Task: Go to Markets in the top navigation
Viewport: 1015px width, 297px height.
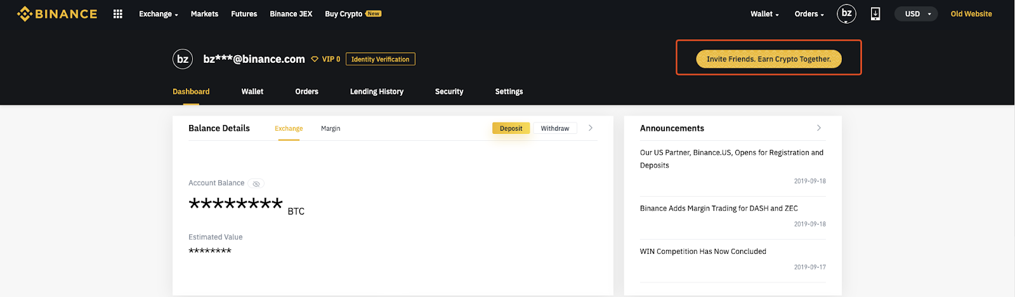Action: [204, 14]
